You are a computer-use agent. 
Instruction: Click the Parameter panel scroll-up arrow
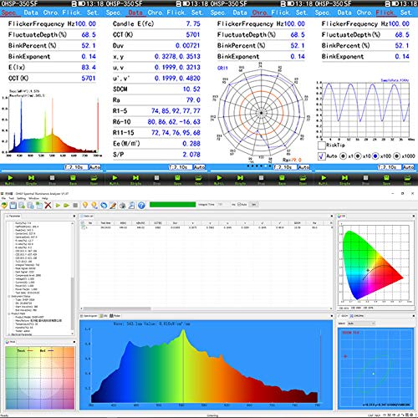[73, 223]
